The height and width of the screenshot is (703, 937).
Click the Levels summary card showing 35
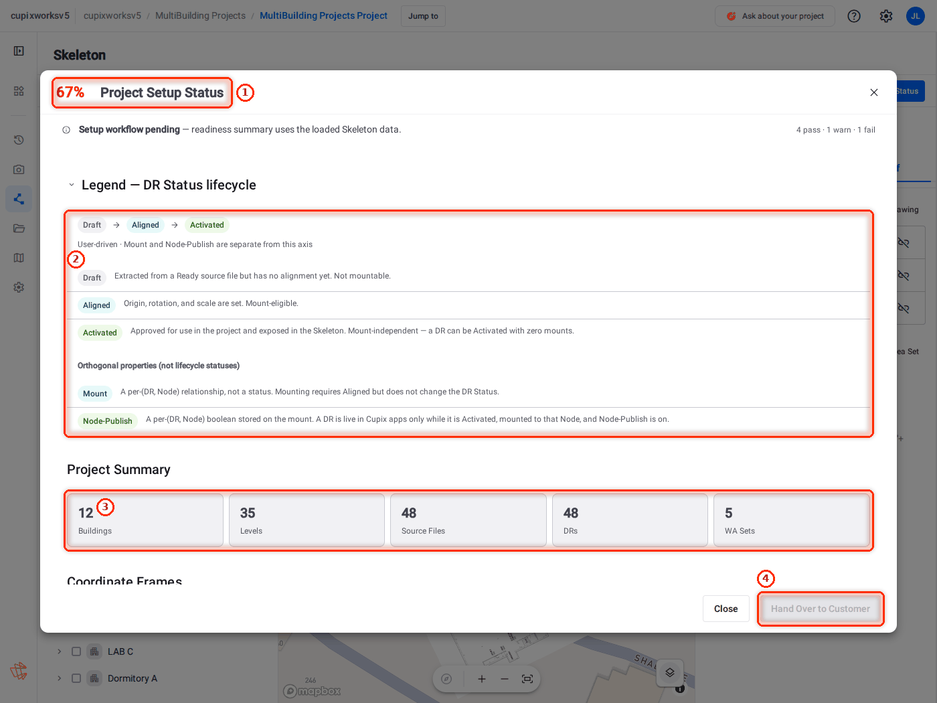[x=307, y=520]
